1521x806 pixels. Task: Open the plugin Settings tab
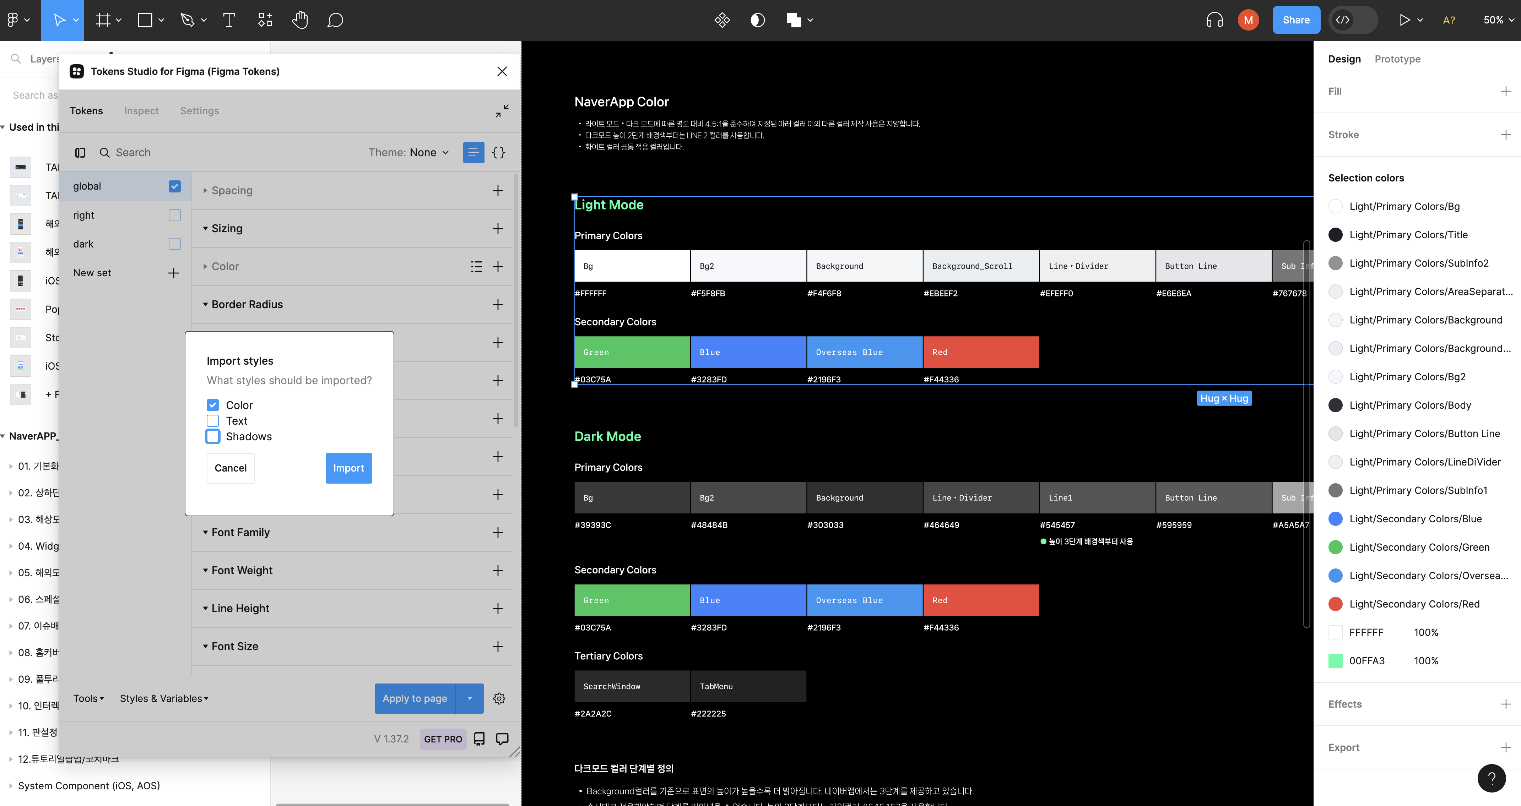point(200,111)
